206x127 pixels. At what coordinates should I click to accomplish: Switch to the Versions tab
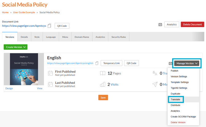coord(10,37)
